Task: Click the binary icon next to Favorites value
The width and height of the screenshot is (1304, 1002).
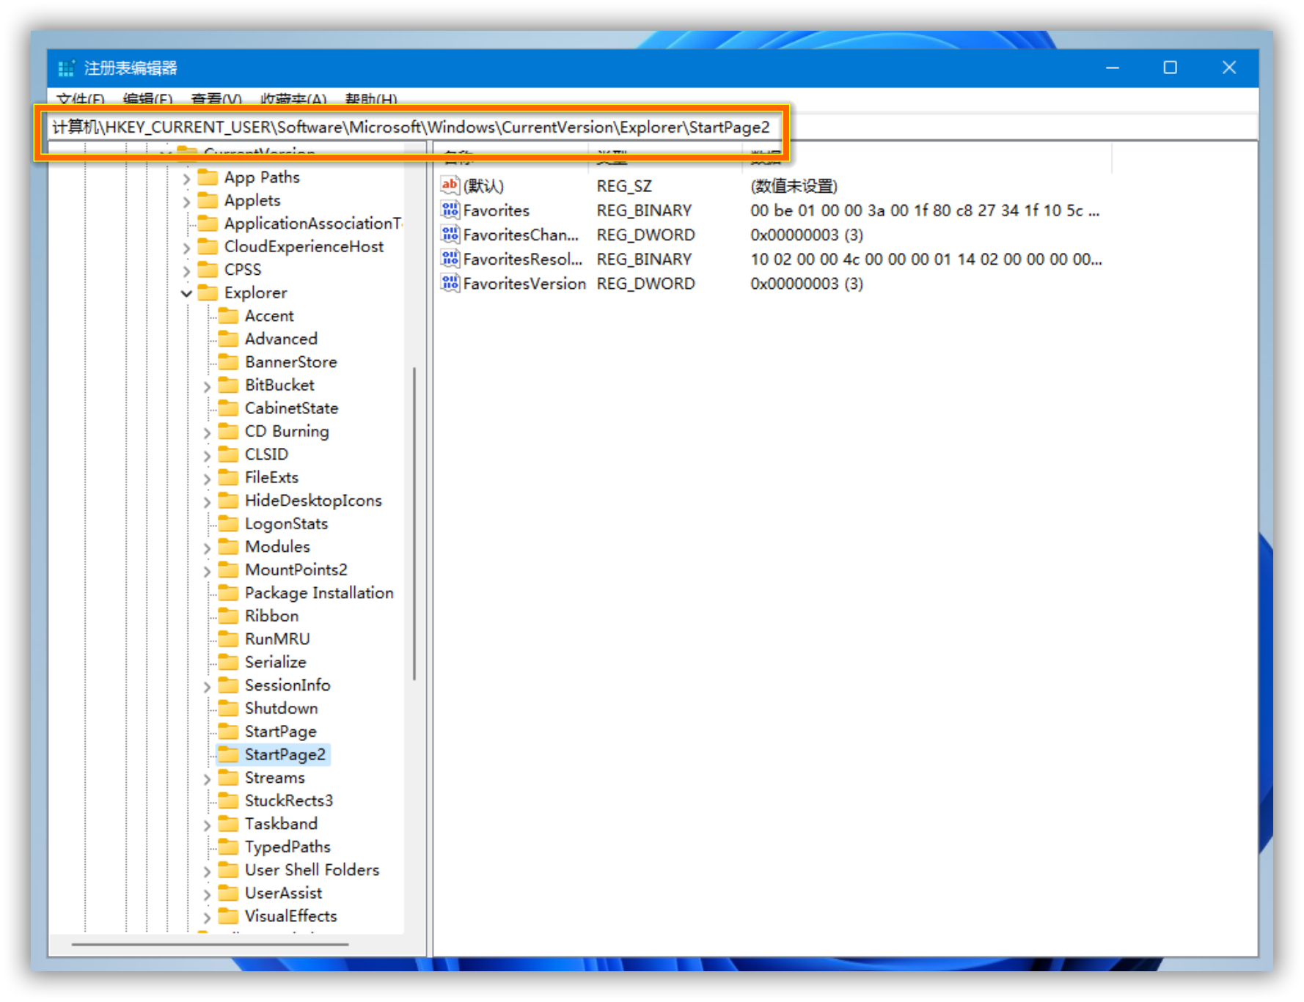Action: click(450, 210)
